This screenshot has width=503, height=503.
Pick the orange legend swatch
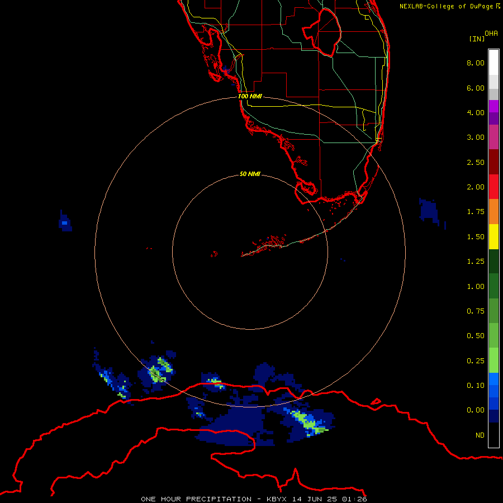[493, 211]
